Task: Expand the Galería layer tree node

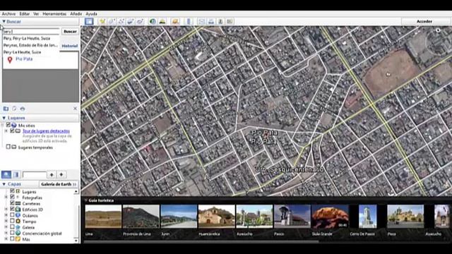Action: point(6,227)
